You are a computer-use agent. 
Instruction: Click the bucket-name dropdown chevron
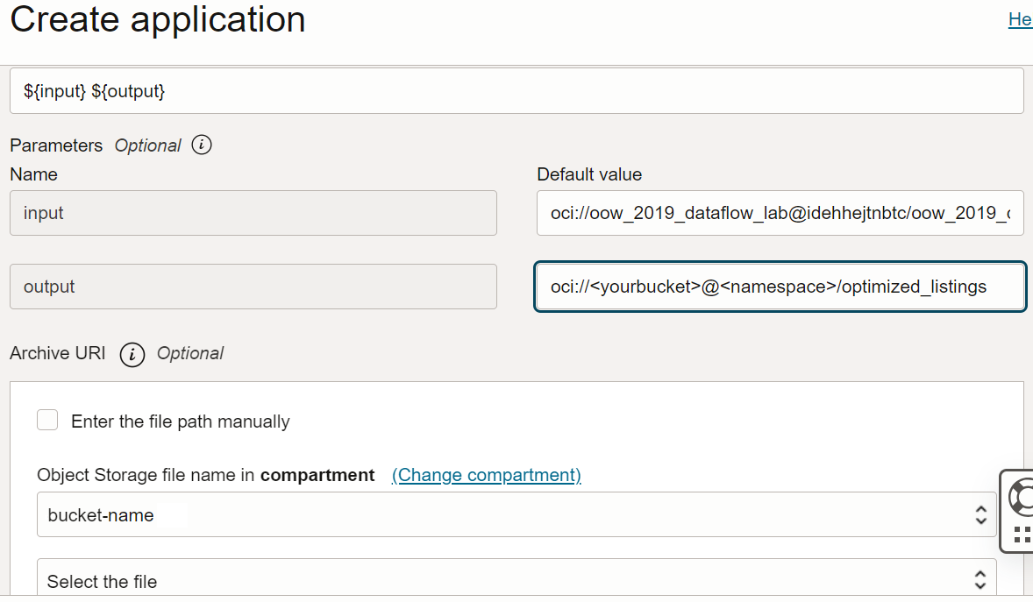click(x=981, y=514)
